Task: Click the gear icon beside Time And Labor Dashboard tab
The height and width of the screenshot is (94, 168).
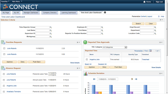Action: [105, 13]
